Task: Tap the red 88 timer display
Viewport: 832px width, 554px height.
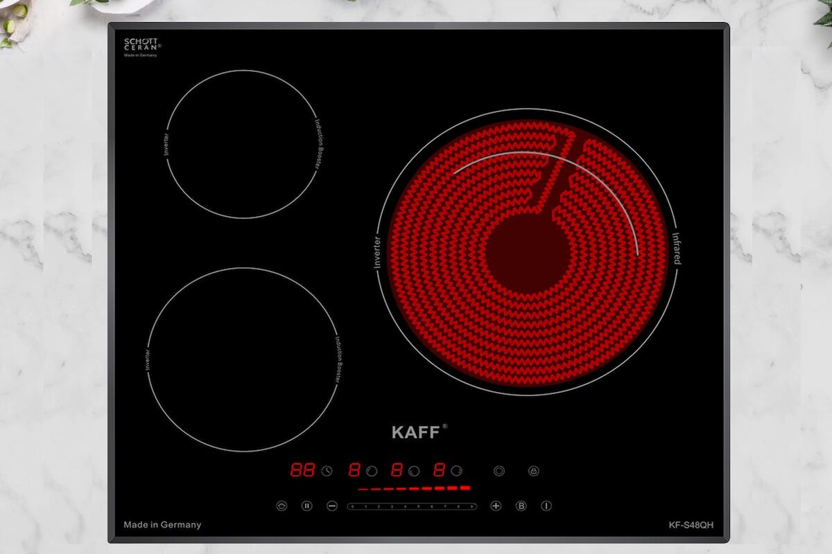Action: coord(302,470)
